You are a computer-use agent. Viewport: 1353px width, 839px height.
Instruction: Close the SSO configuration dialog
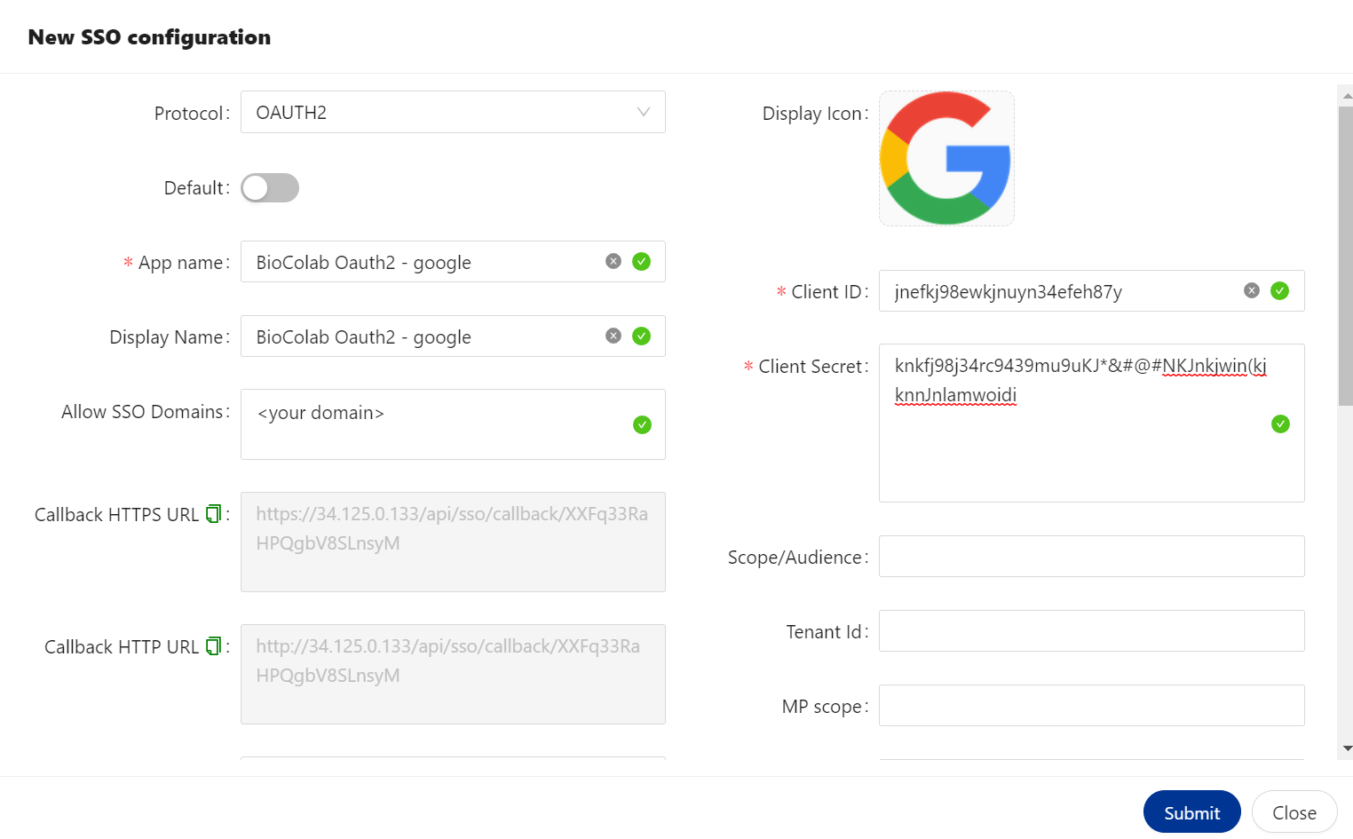coord(1294,811)
